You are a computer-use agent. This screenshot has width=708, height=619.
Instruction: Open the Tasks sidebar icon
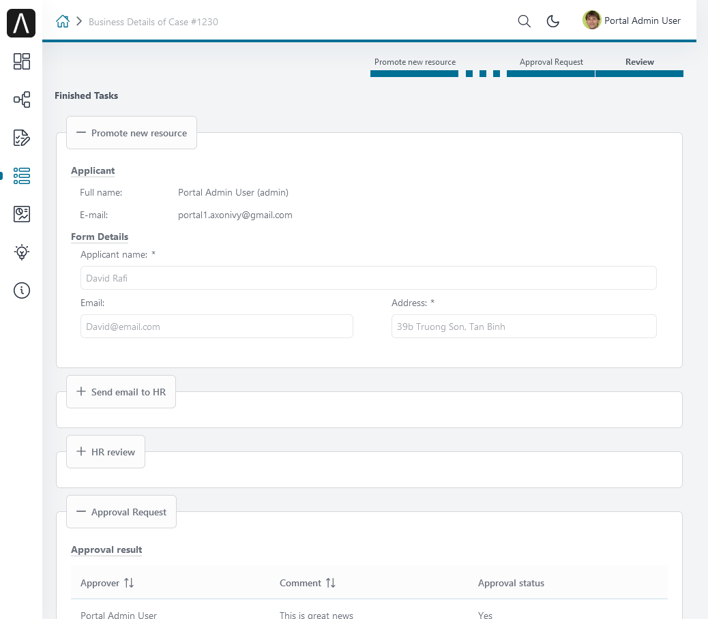tap(22, 138)
